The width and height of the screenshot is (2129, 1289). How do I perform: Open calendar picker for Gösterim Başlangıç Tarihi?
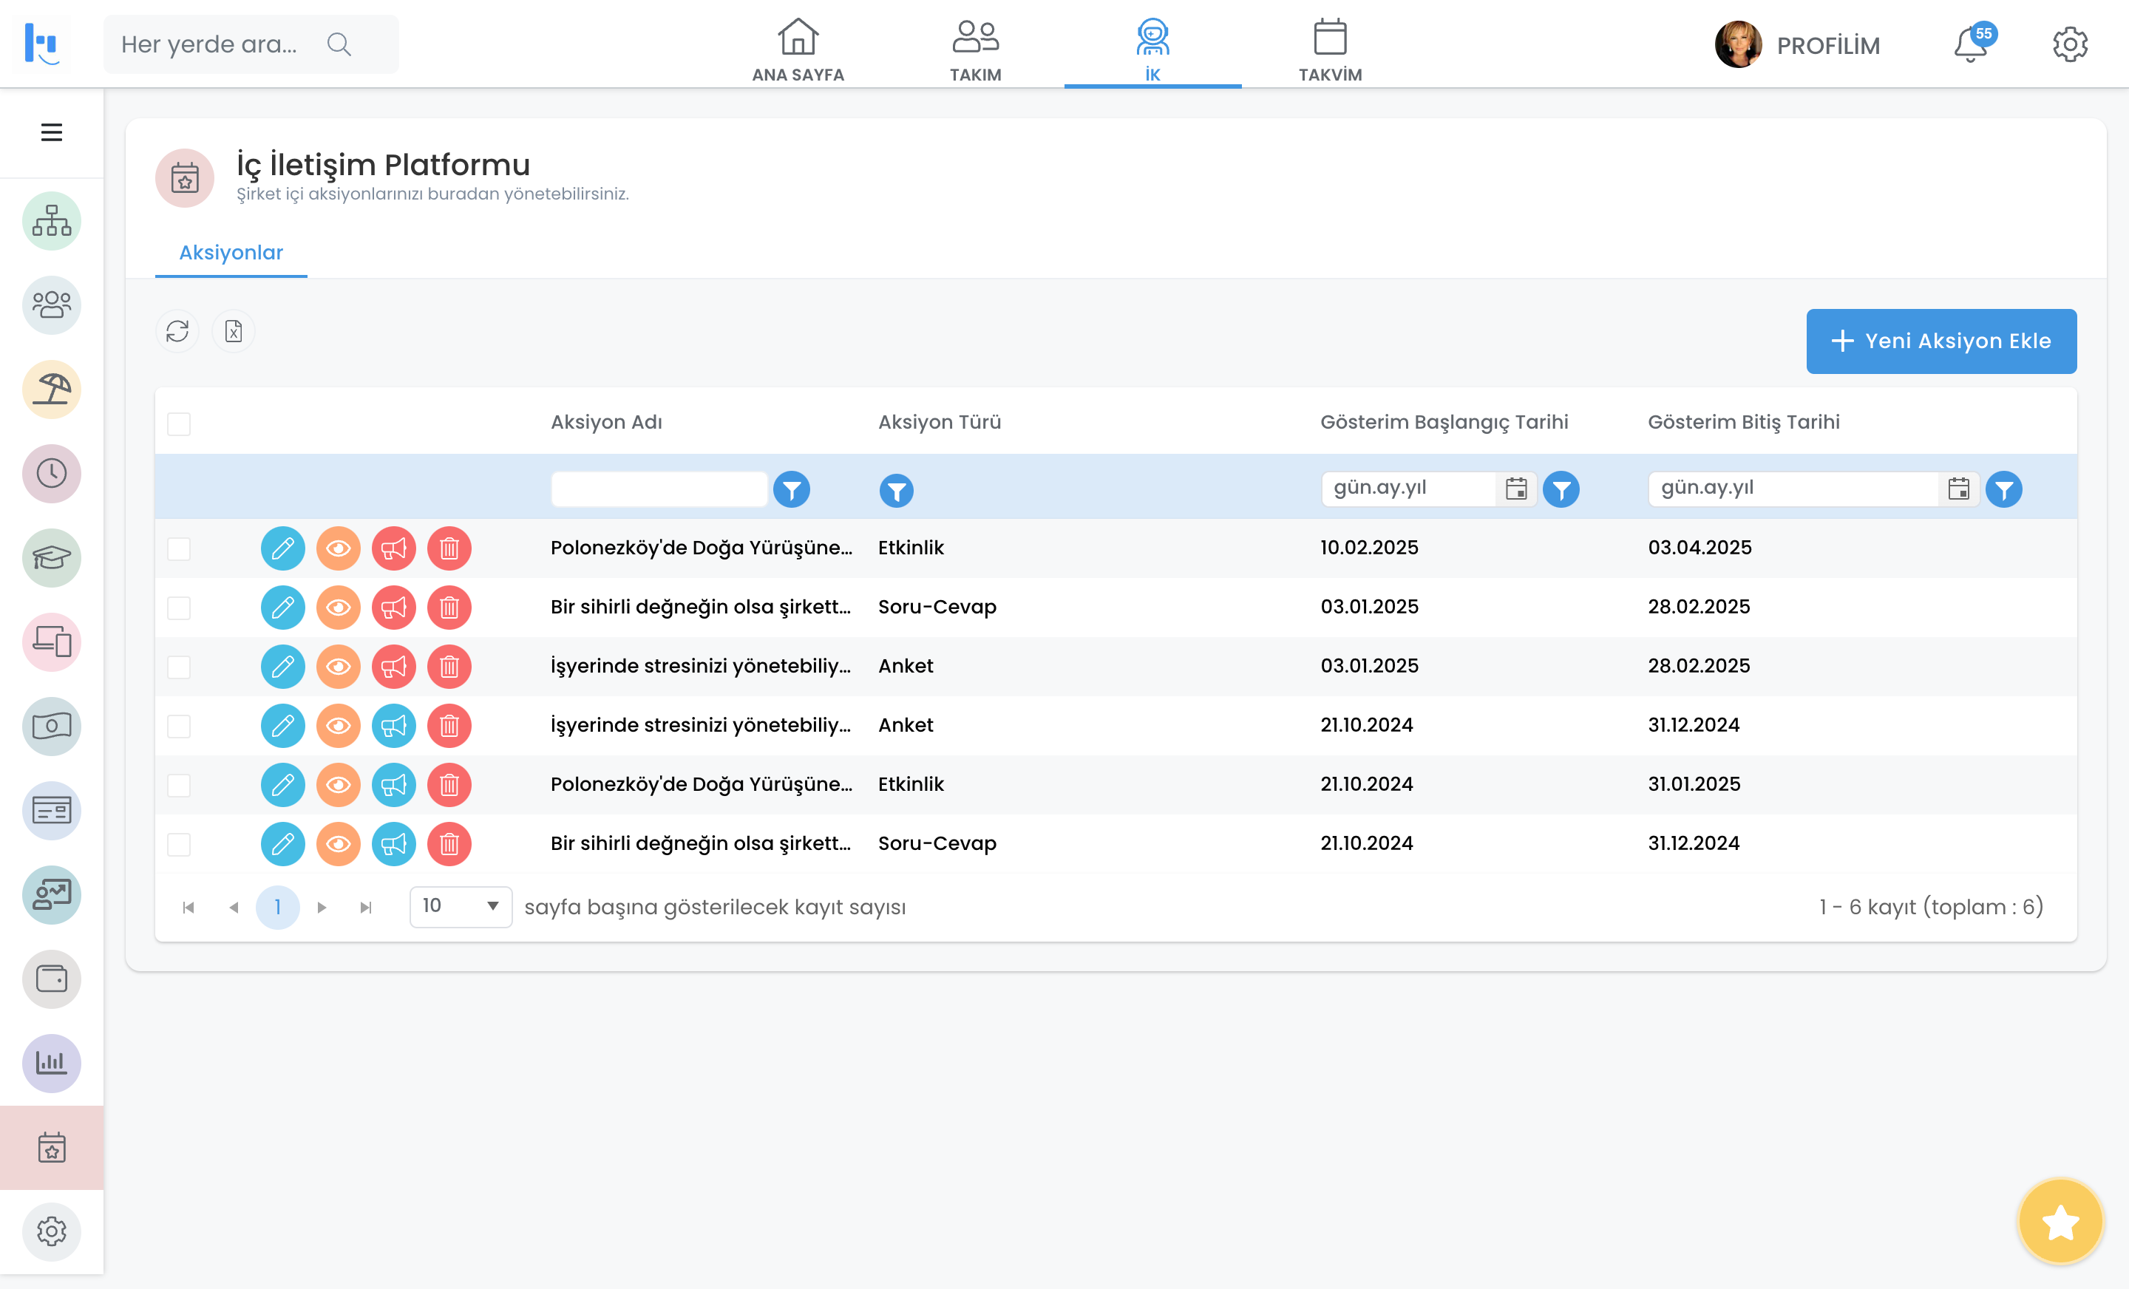[1515, 489]
